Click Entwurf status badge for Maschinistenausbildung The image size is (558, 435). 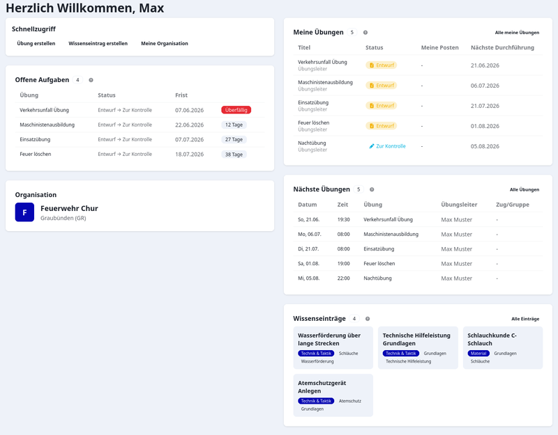tap(381, 86)
